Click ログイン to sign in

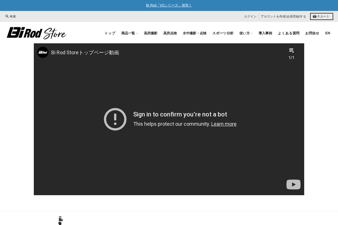(250, 16)
